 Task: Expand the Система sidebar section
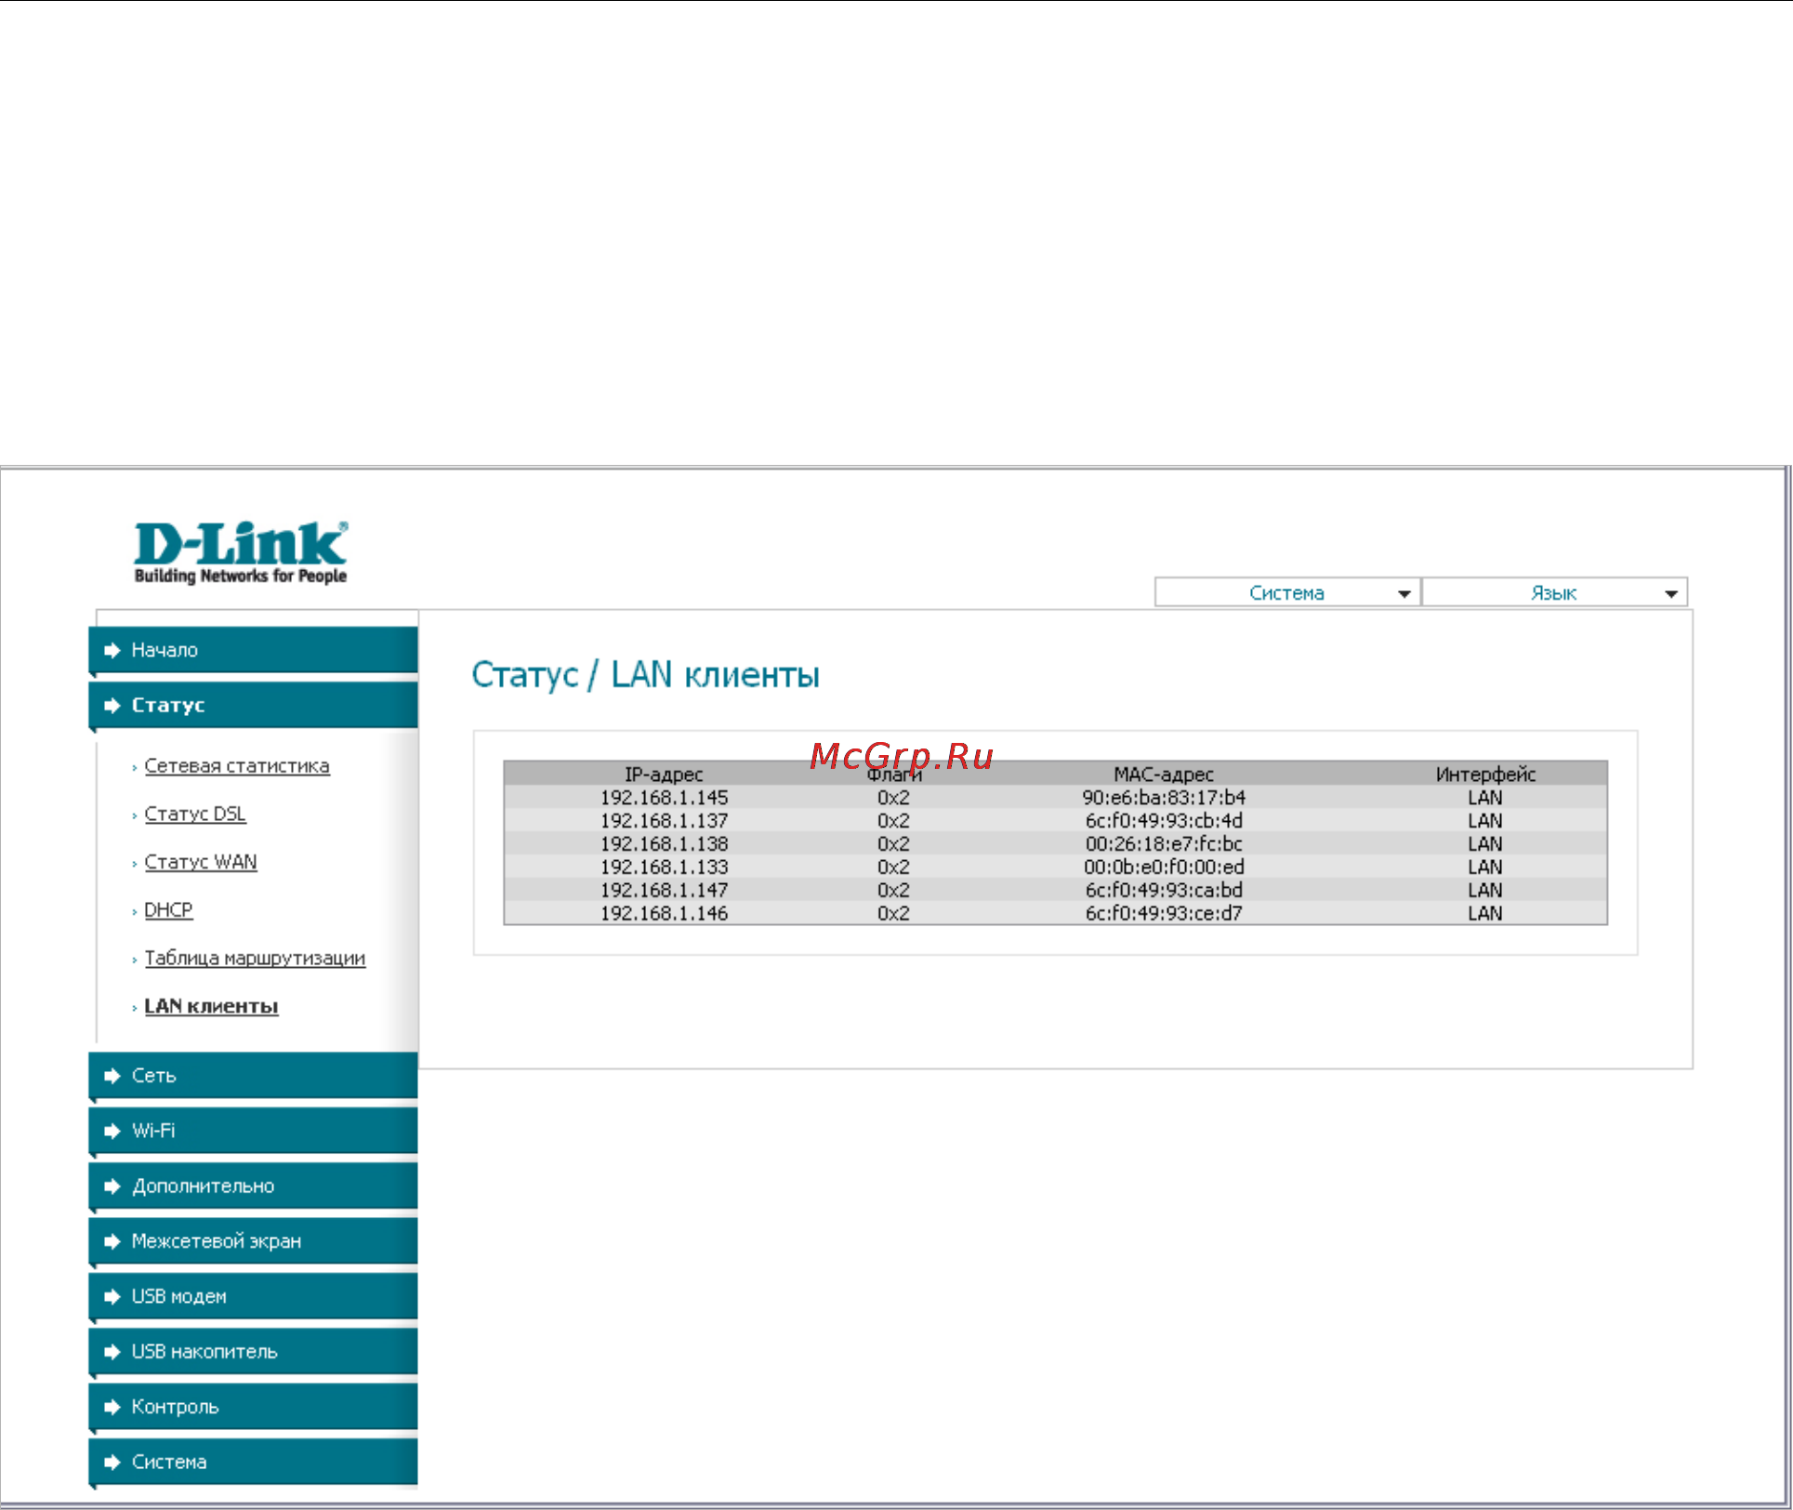254,1462
